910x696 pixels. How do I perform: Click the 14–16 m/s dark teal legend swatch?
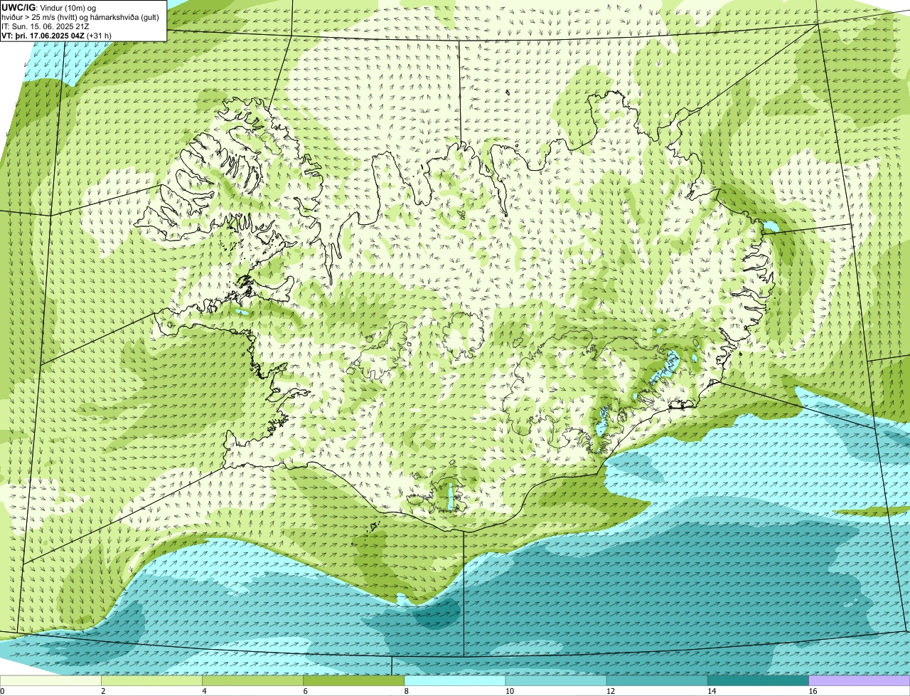759,681
